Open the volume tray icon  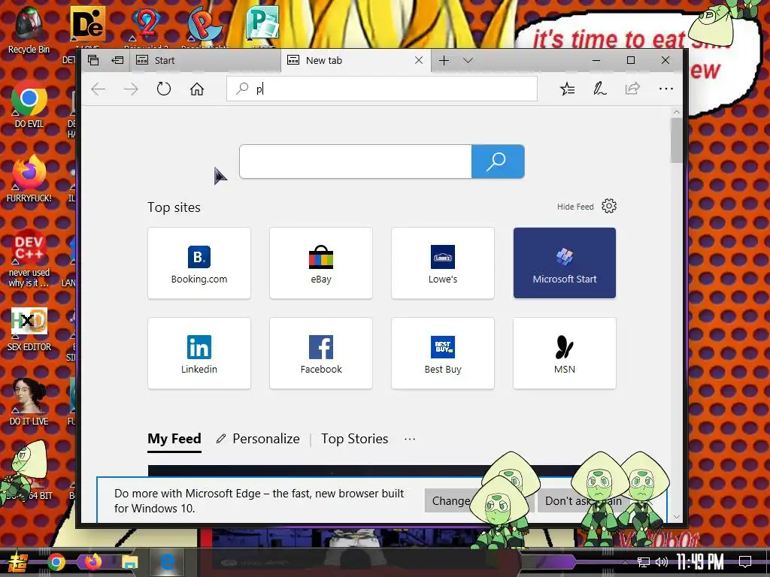[x=661, y=562]
